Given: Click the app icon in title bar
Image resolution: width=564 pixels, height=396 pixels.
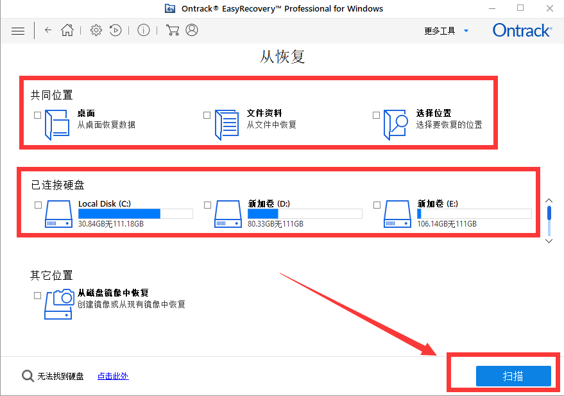Looking at the screenshot, I should pos(170,8).
